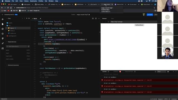
Task: Open the Chrome History menu
Action: tap(26, 1)
